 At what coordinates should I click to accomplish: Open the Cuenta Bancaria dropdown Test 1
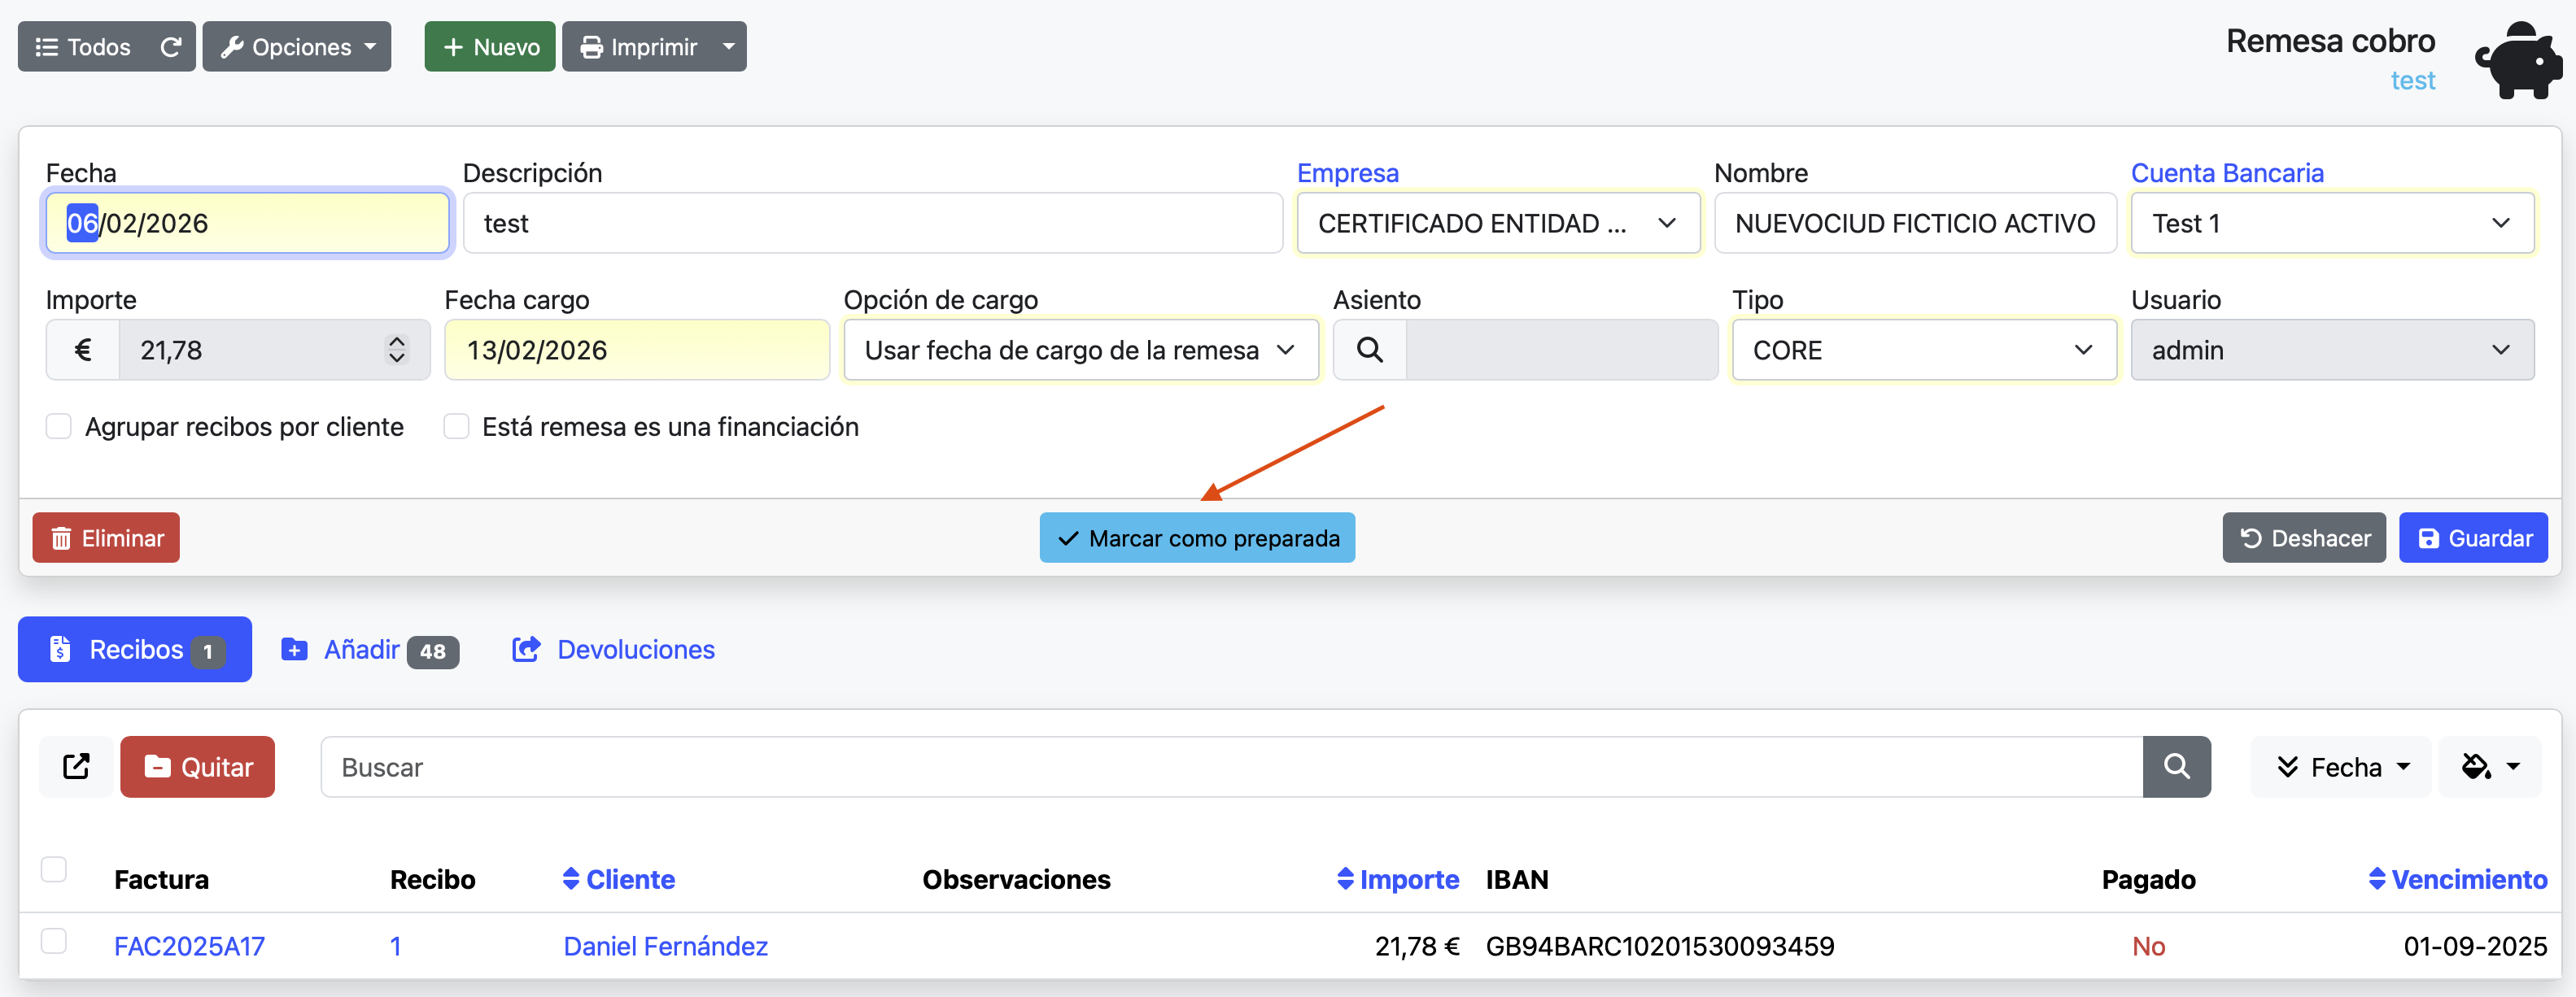pos(2332,223)
